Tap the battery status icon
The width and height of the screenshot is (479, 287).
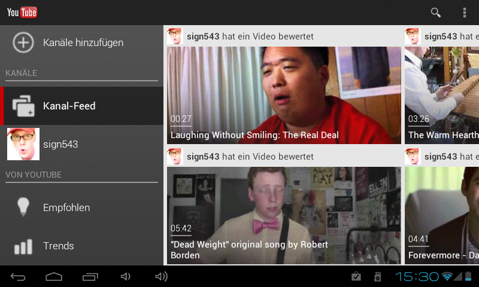pos(468,276)
